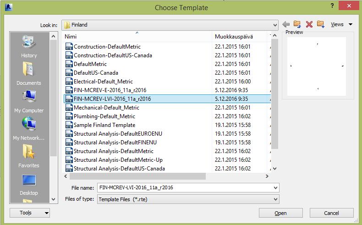Screen dimensions: 362x225
Task: Click the Revit icon in the title bar
Action: 9,7
